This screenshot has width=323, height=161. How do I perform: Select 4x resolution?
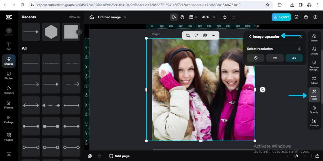coord(294,58)
